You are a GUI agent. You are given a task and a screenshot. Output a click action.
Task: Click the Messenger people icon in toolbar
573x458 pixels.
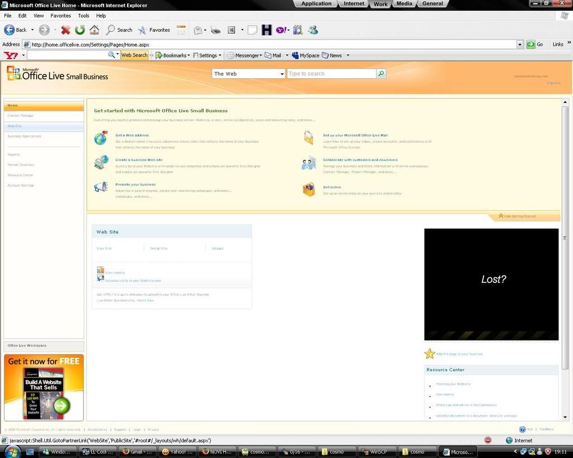coord(313,30)
